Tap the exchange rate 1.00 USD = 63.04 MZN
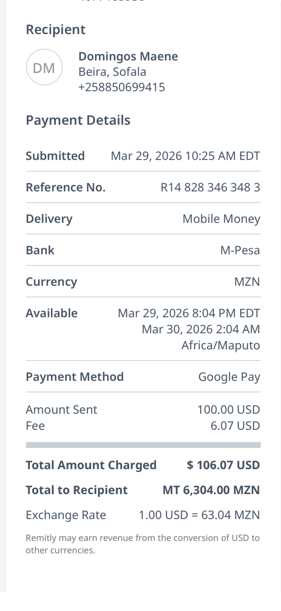Screen dimensions: 281x611 (199, 515)
